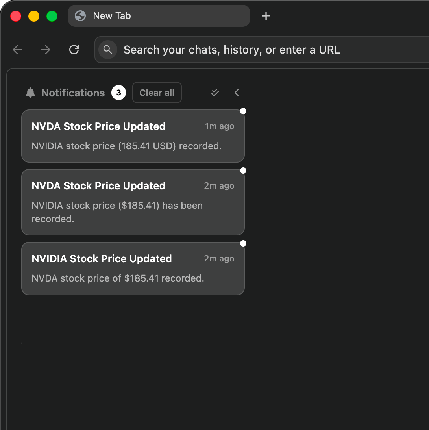Click the magnifying glass in the search bar
The image size is (429, 430).
coord(108,50)
